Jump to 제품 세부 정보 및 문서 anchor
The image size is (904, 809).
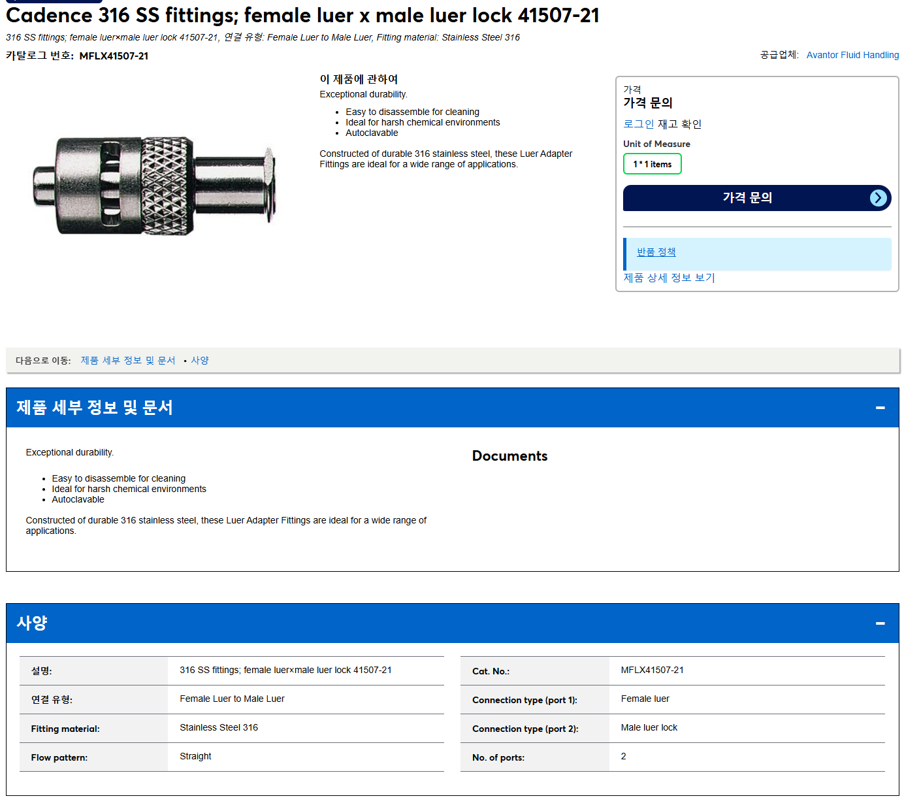click(x=128, y=361)
